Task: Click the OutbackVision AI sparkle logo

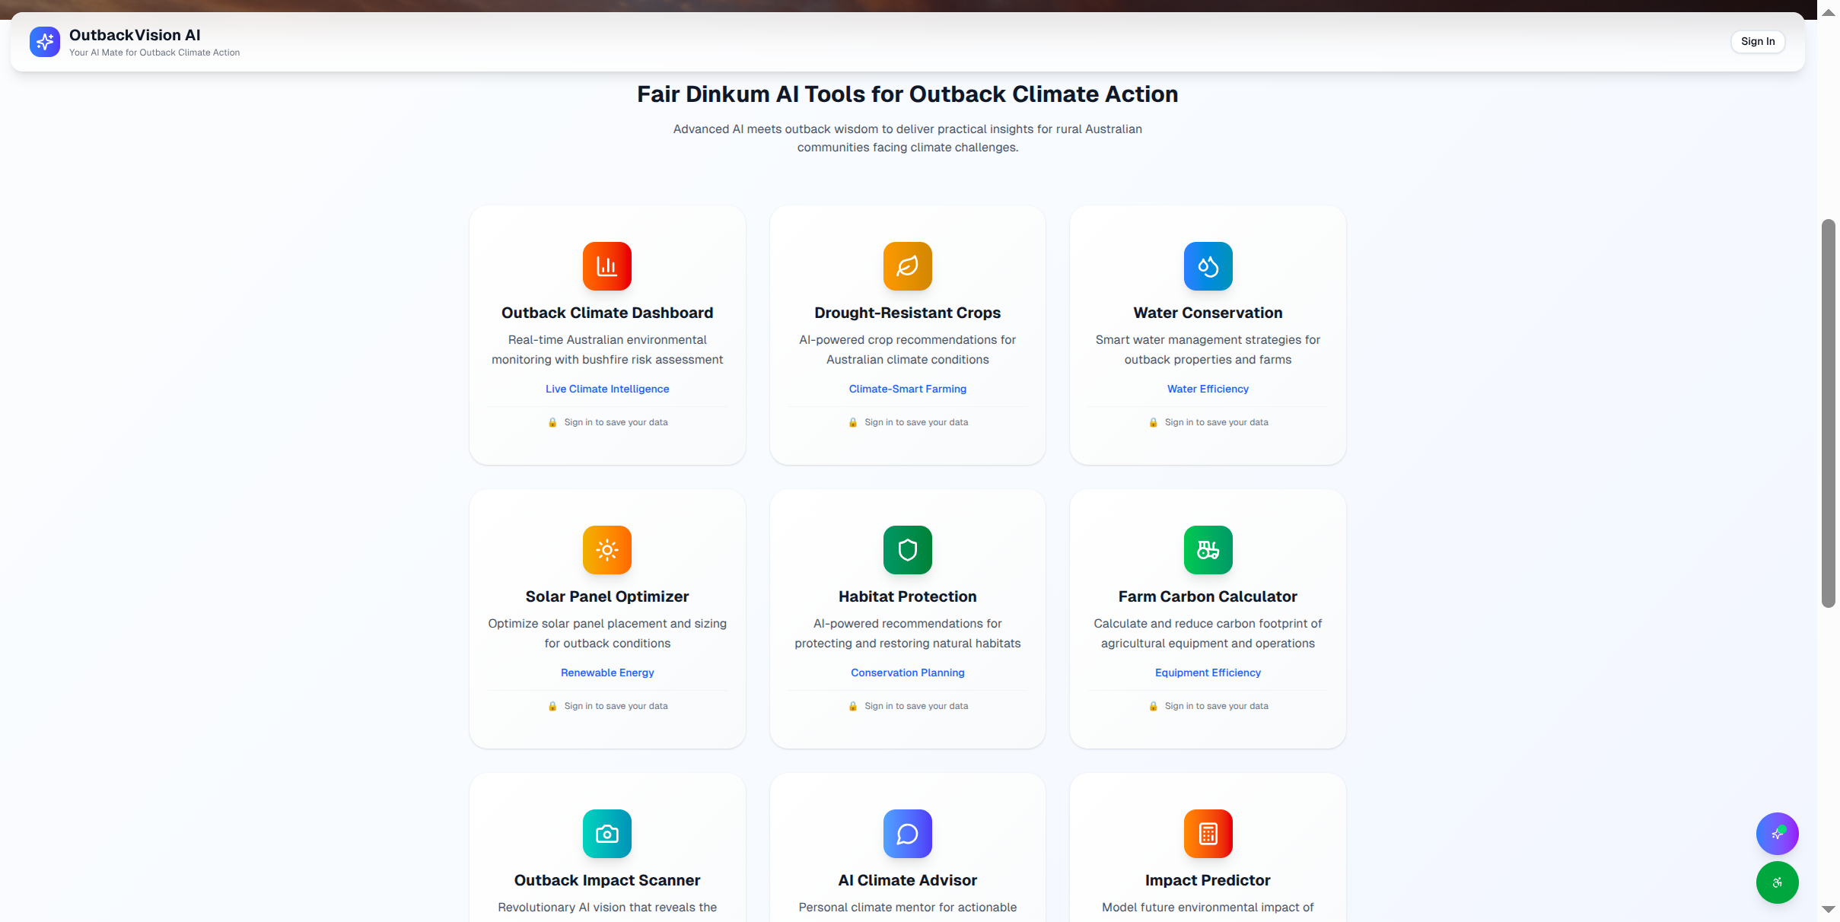Action: coord(45,42)
